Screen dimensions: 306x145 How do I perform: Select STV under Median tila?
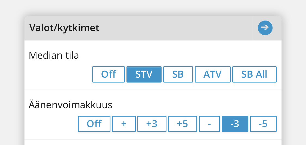pyautogui.click(x=144, y=74)
